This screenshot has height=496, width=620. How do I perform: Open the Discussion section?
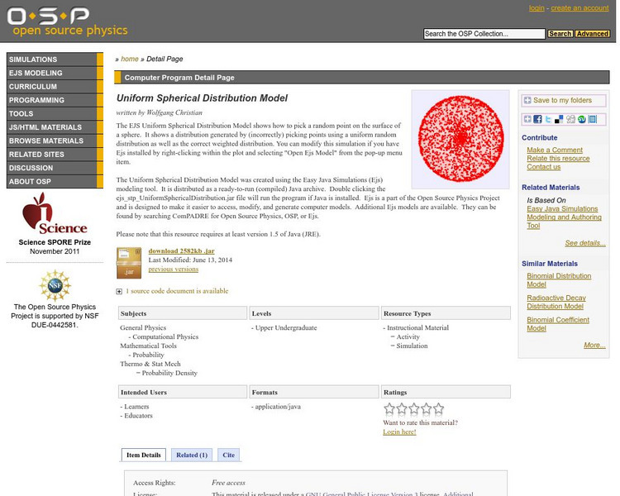coord(55,168)
